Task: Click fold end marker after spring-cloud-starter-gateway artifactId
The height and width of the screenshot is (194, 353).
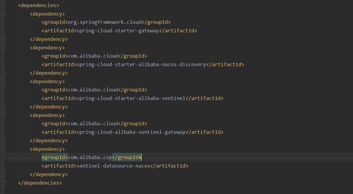Action: pos(4,39)
